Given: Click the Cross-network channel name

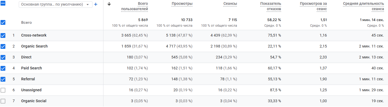Looking at the screenshot, I should [34, 35].
